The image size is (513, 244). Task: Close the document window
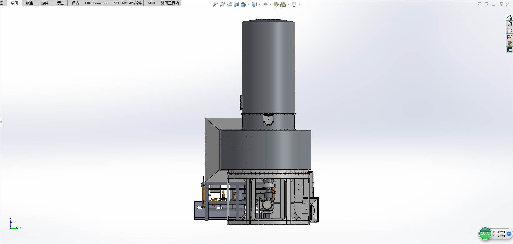508,4
